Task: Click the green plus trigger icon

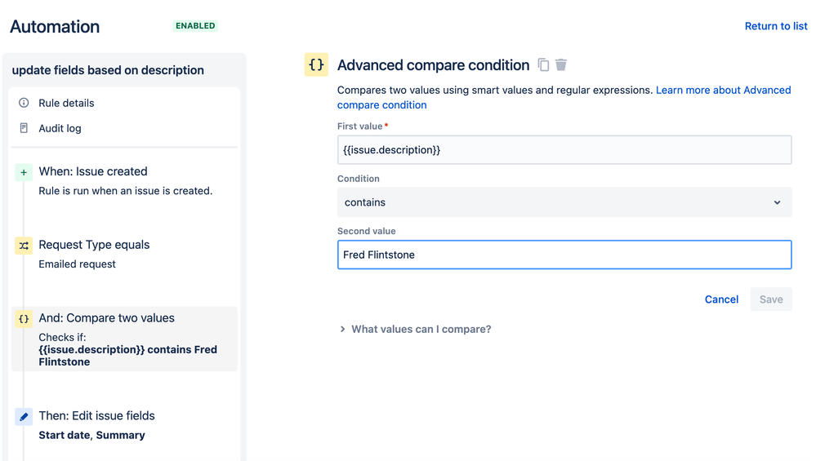Action: 24,172
